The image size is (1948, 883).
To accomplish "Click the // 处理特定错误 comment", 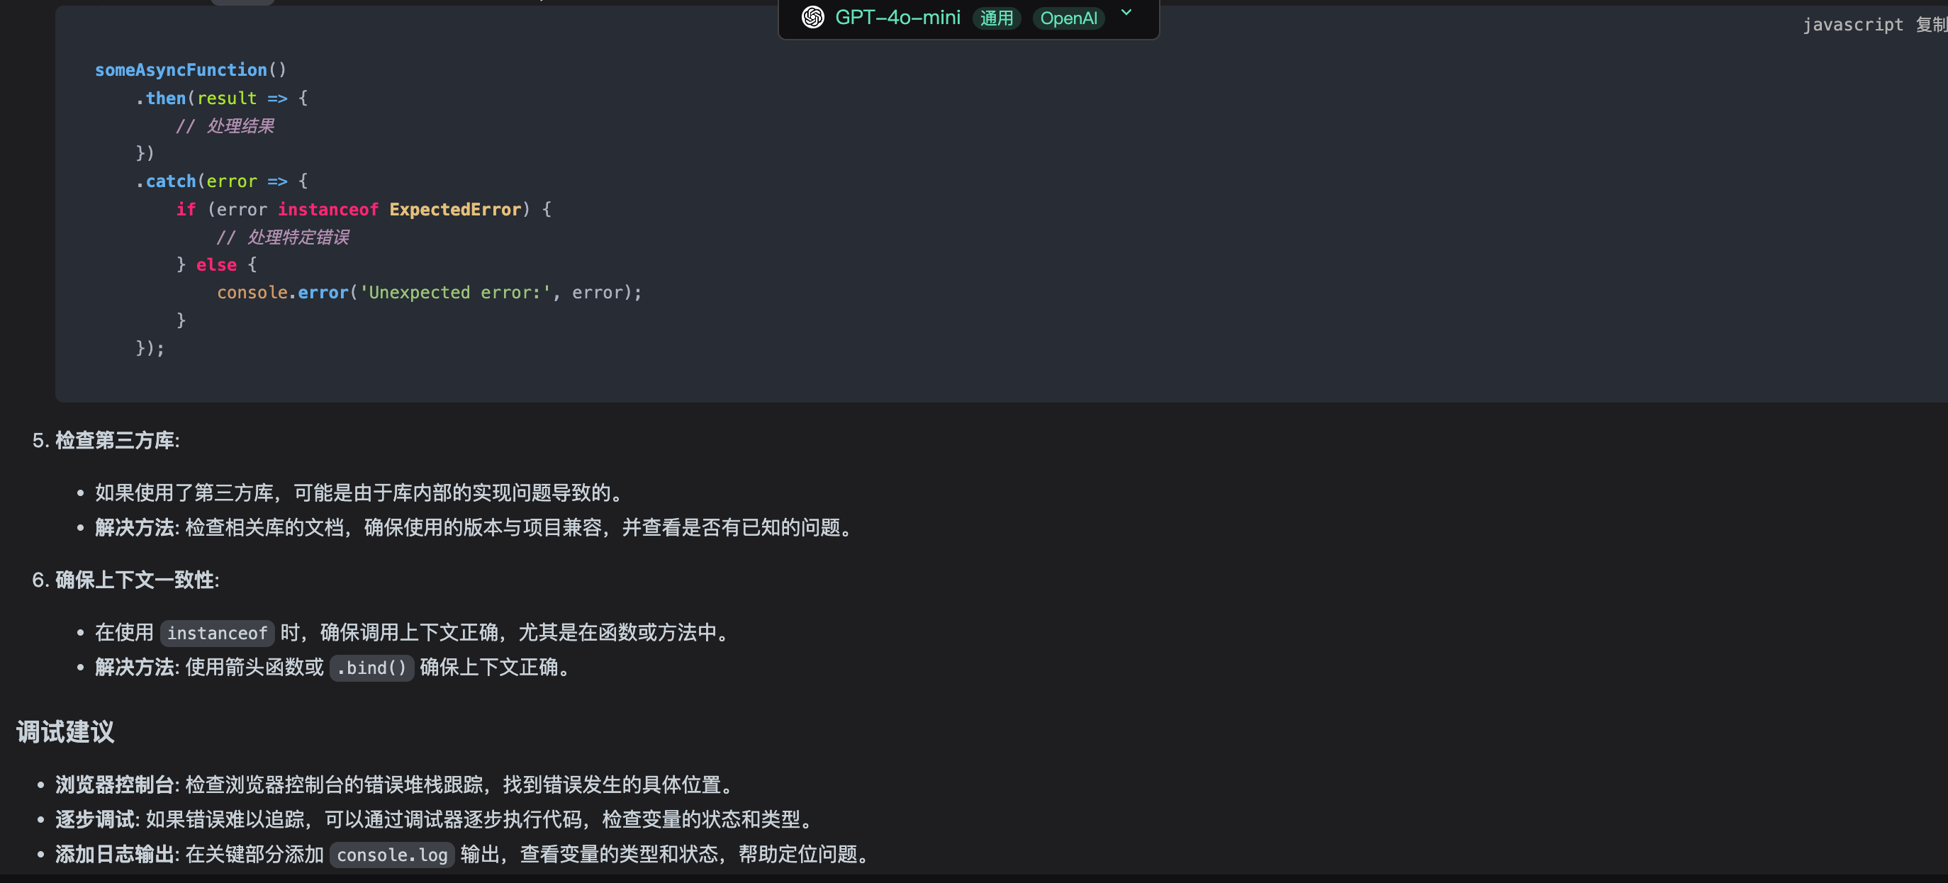I will (283, 237).
